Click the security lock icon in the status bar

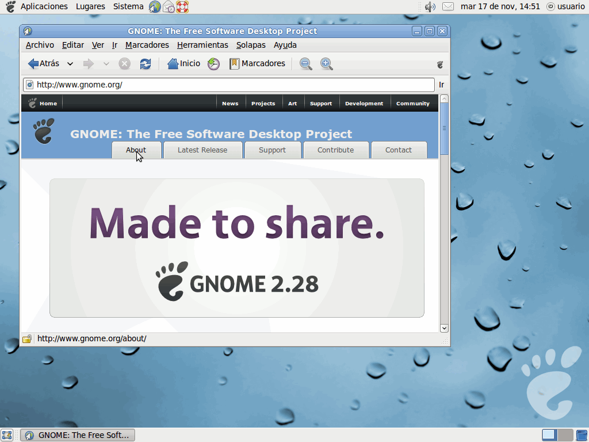click(x=26, y=339)
